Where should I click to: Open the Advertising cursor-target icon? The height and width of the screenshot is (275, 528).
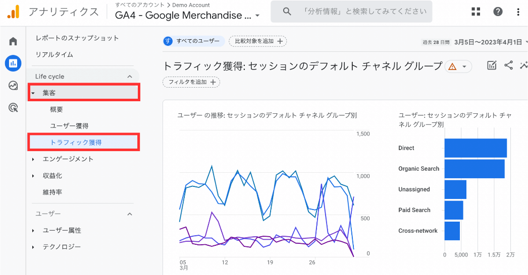pyautogui.click(x=13, y=108)
